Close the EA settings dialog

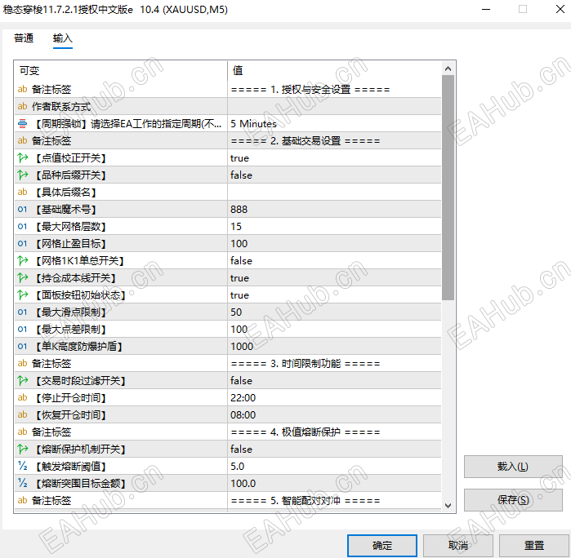click(x=560, y=9)
